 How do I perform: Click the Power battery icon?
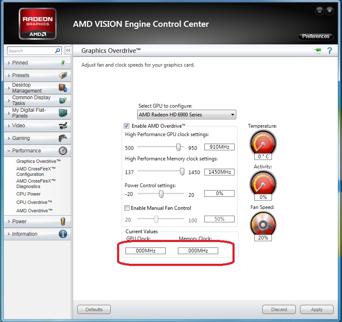coord(63,221)
